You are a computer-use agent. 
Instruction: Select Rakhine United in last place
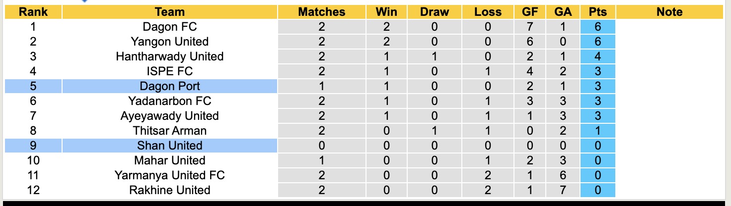pyautogui.click(x=170, y=190)
